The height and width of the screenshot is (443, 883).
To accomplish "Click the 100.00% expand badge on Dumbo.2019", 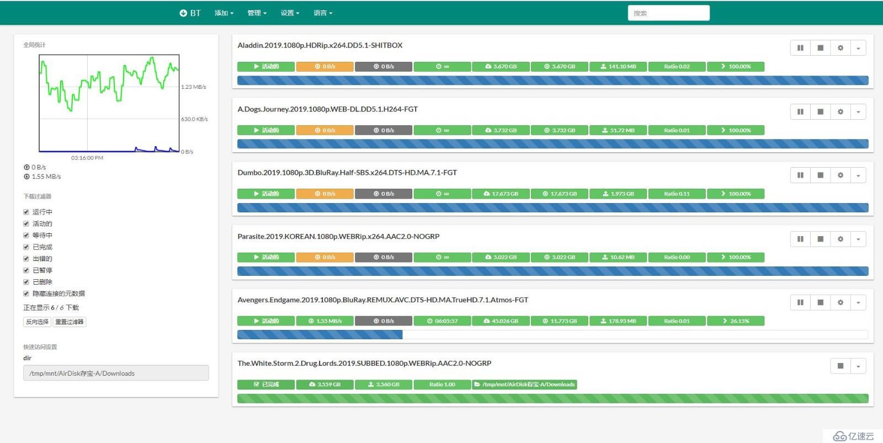I will click(736, 194).
